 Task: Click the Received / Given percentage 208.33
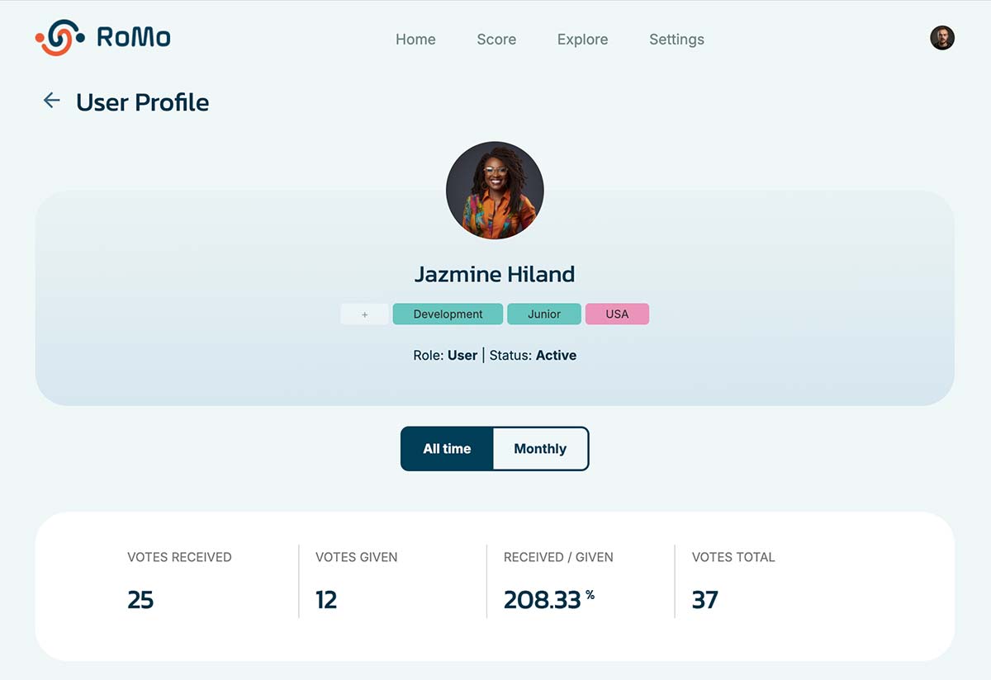[x=543, y=600]
